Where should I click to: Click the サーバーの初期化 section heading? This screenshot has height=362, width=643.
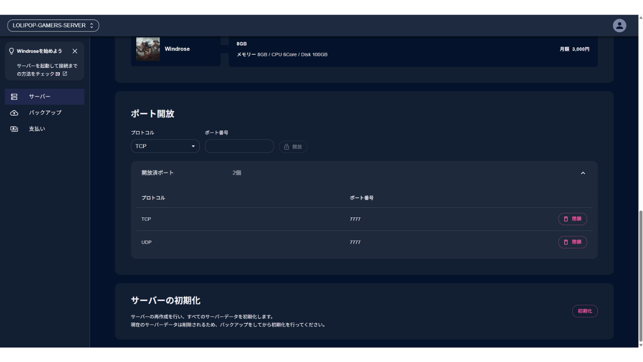tap(166, 301)
